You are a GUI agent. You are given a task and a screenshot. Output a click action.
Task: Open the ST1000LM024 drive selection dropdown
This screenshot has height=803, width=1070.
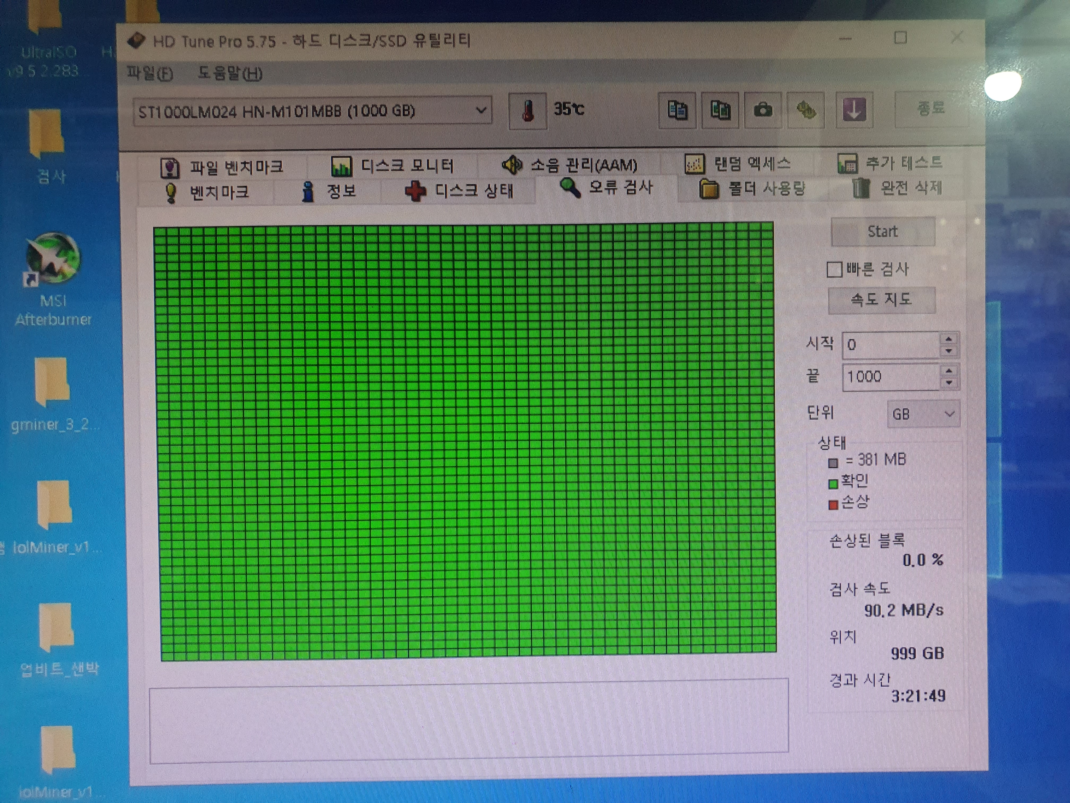tap(313, 111)
